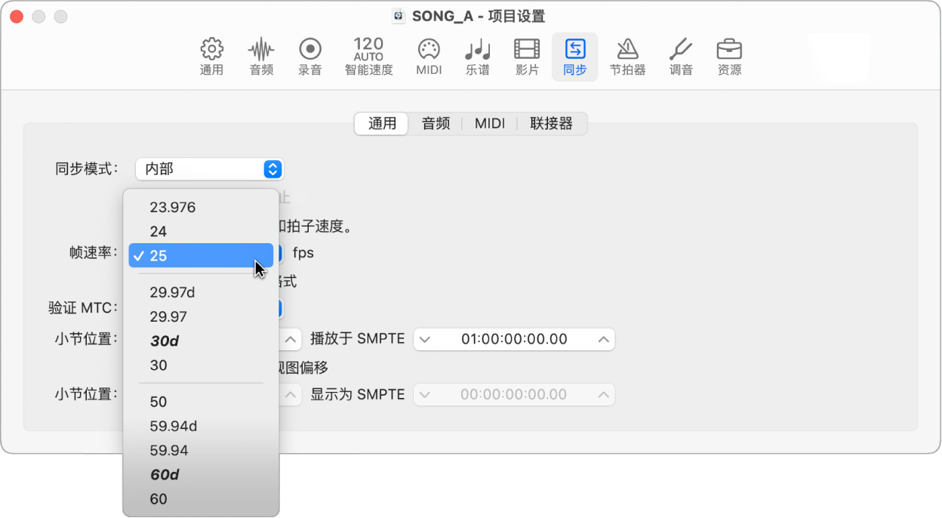942x518 pixels.
Task: Open the 节拍器 metronome settings icon
Action: tap(628, 56)
